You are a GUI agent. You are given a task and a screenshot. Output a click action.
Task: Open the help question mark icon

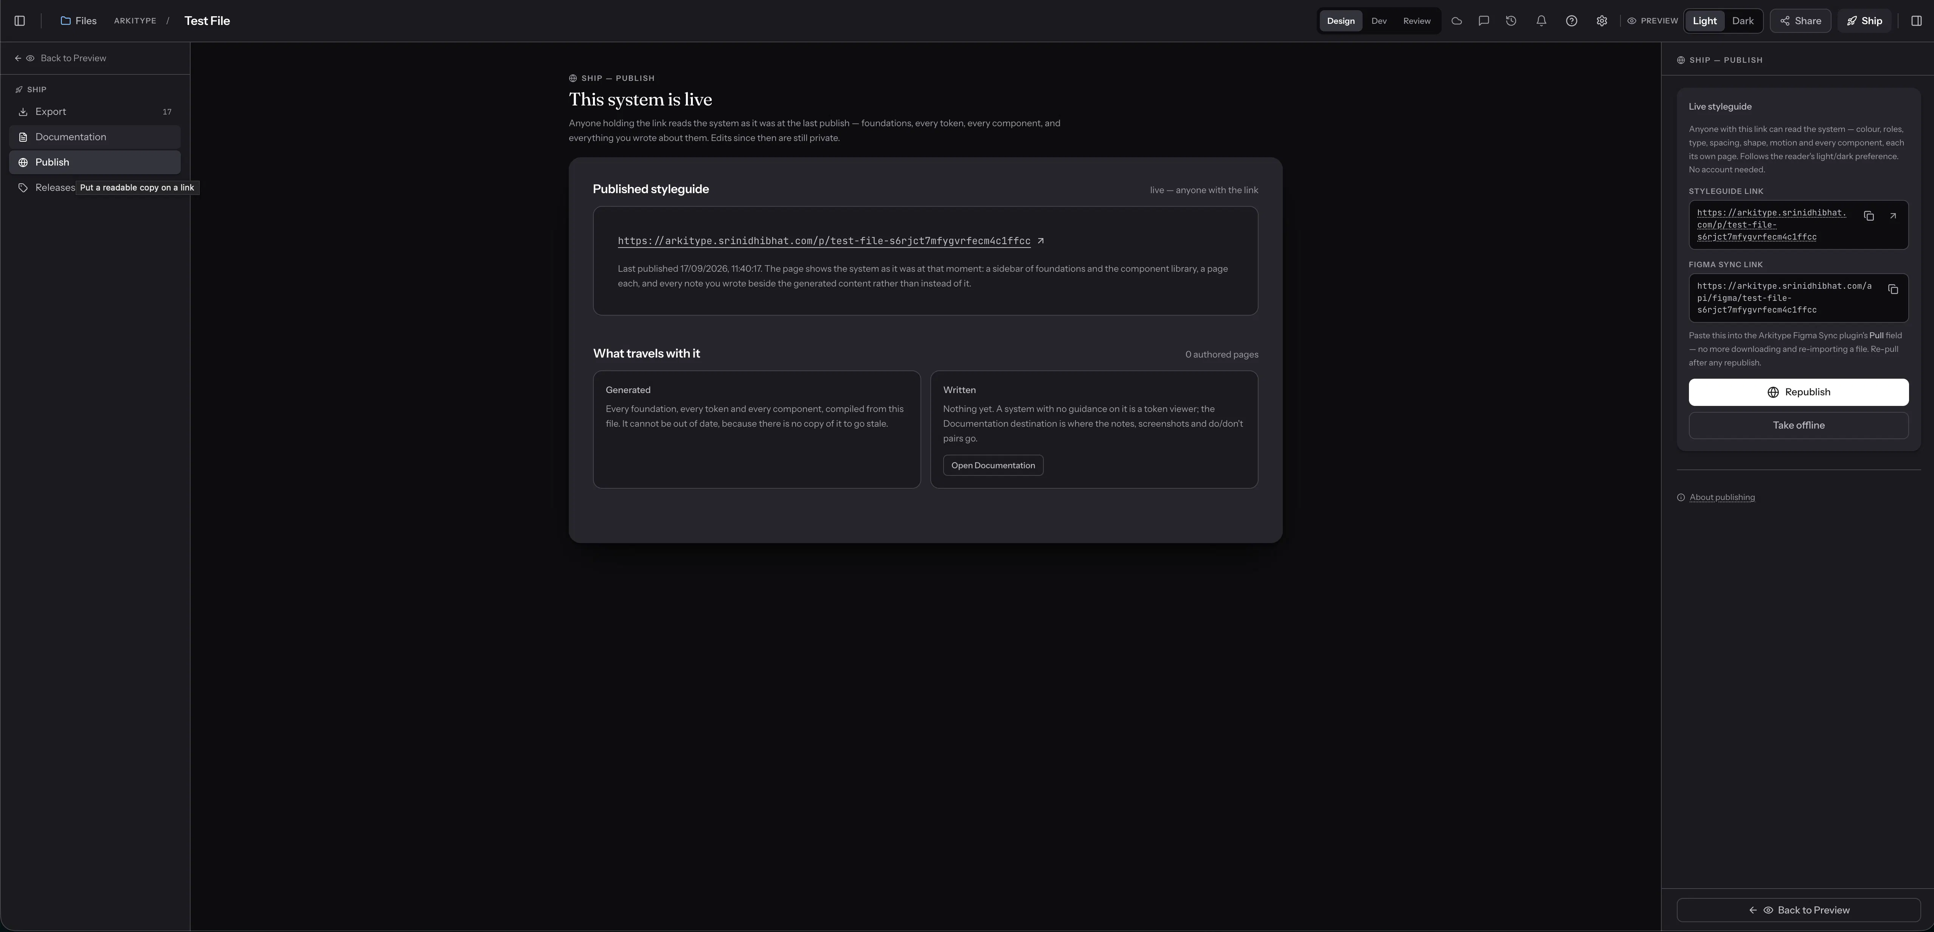(x=1571, y=21)
